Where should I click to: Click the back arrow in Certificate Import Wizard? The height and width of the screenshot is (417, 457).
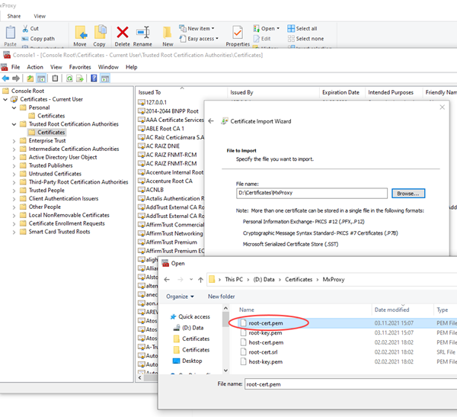(x=211, y=120)
